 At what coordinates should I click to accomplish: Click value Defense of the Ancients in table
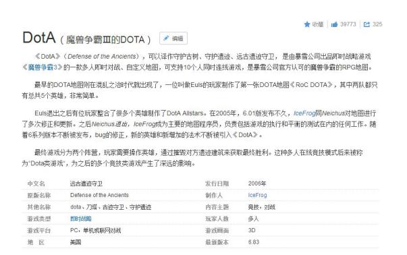[x=99, y=195]
